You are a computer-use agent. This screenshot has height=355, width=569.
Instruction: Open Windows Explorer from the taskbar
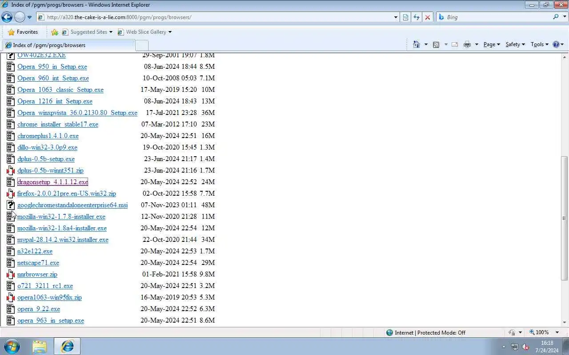(40, 347)
